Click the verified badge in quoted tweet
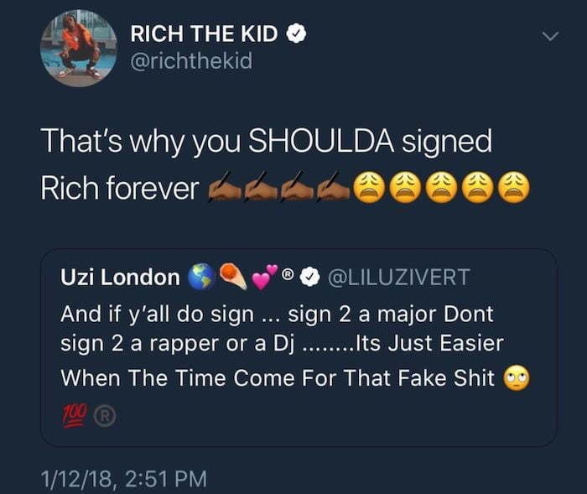 click(x=310, y=277)
